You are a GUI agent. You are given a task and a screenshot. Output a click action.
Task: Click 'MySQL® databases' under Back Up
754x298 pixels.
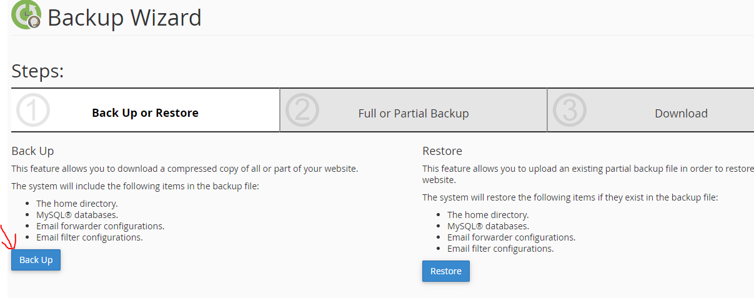(x=77, y=215)
